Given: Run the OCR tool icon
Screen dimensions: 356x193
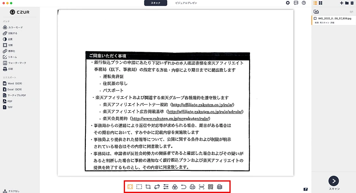Looking at the screenshot, I should point(202,187).
